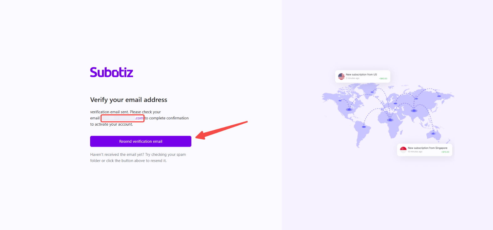
Task: Open the masked .com email address link
Action: [122, 118]
